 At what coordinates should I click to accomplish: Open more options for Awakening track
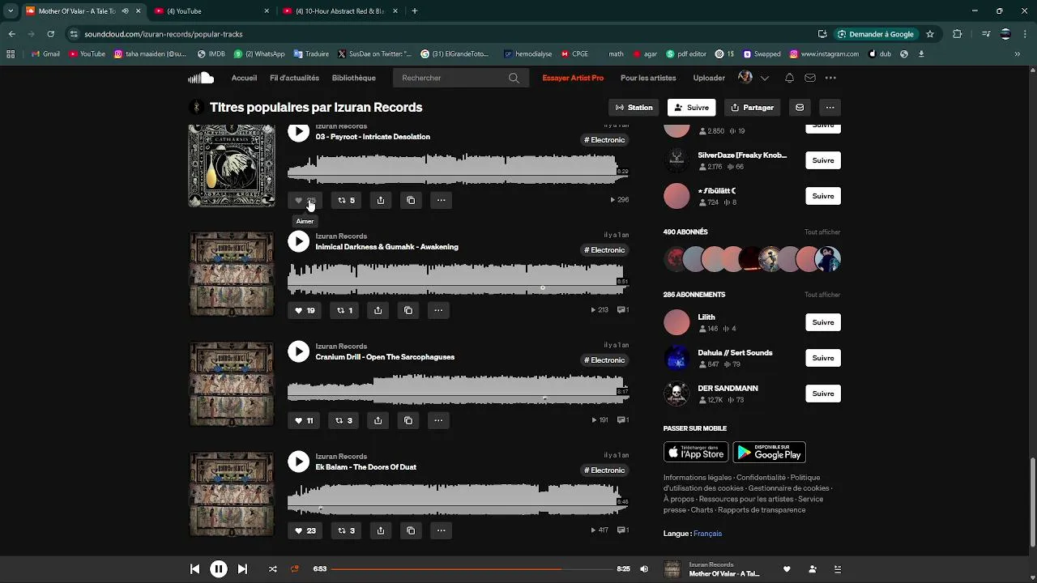[438, 310]
